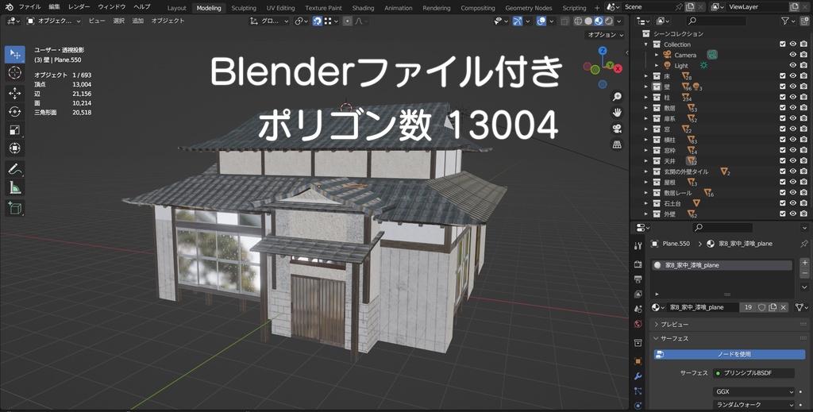Viewport: 813px width, 412px height.
Task: Switch perspective/orthographic with grid icon
Action: tap(617, 144)
